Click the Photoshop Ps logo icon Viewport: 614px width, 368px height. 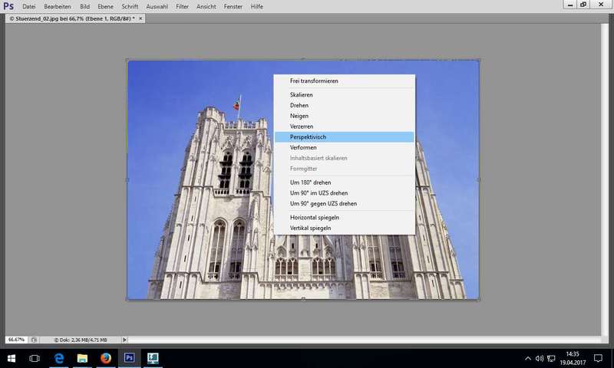click(x=8, y=6)
